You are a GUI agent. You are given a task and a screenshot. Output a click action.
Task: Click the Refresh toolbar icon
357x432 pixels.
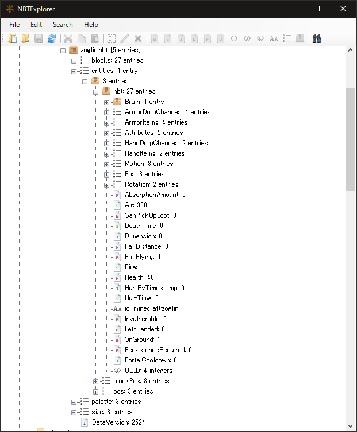(x=52, y=38)
